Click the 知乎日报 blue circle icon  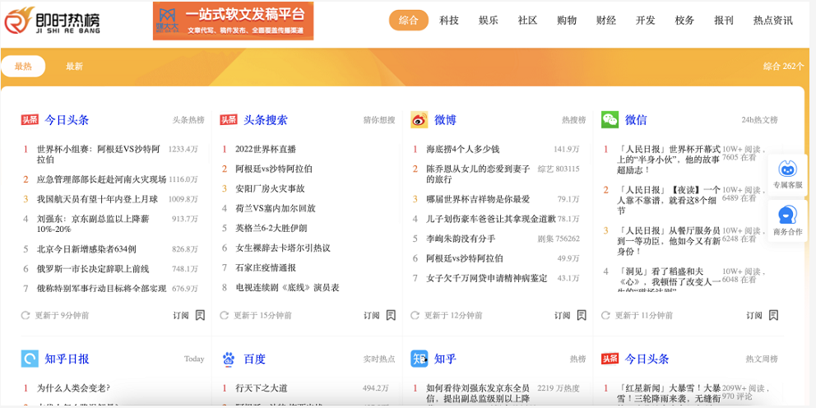pos(30,359)
